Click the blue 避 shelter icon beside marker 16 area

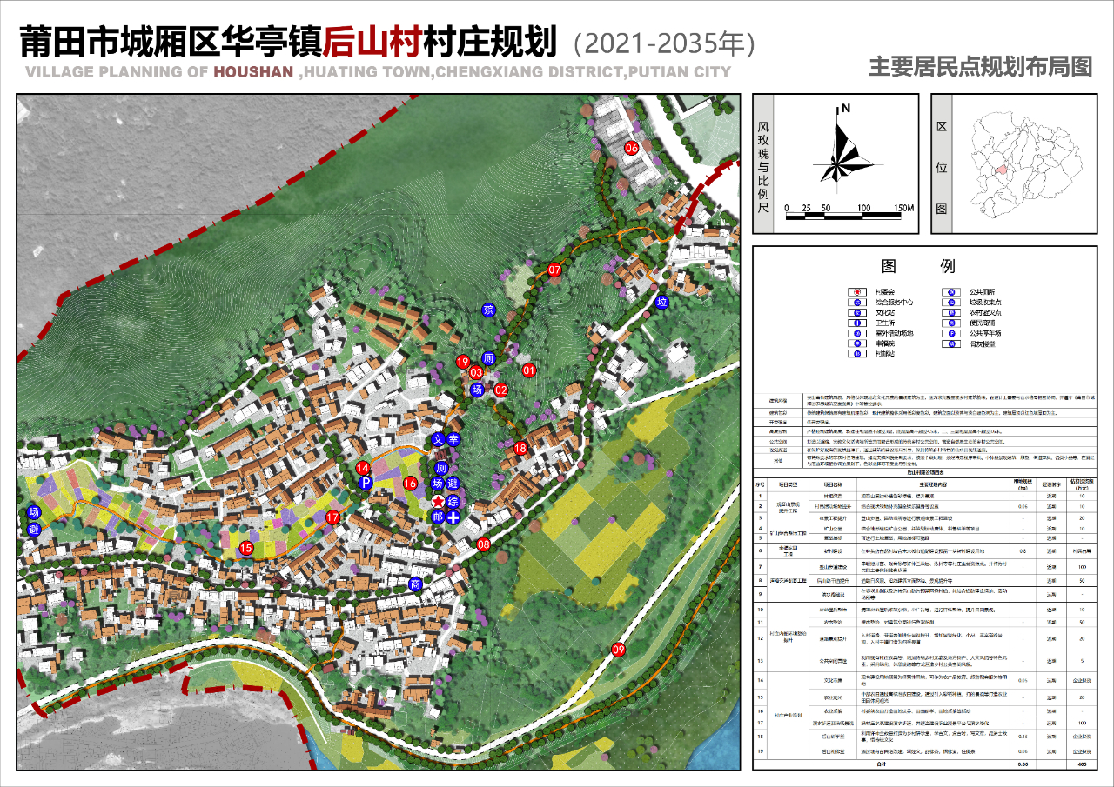tap(453, 484)
